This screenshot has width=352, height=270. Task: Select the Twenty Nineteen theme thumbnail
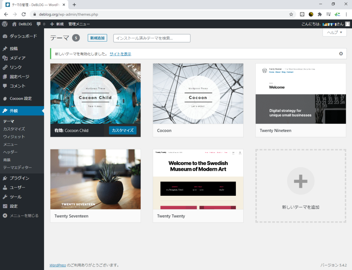pos(300,93)
